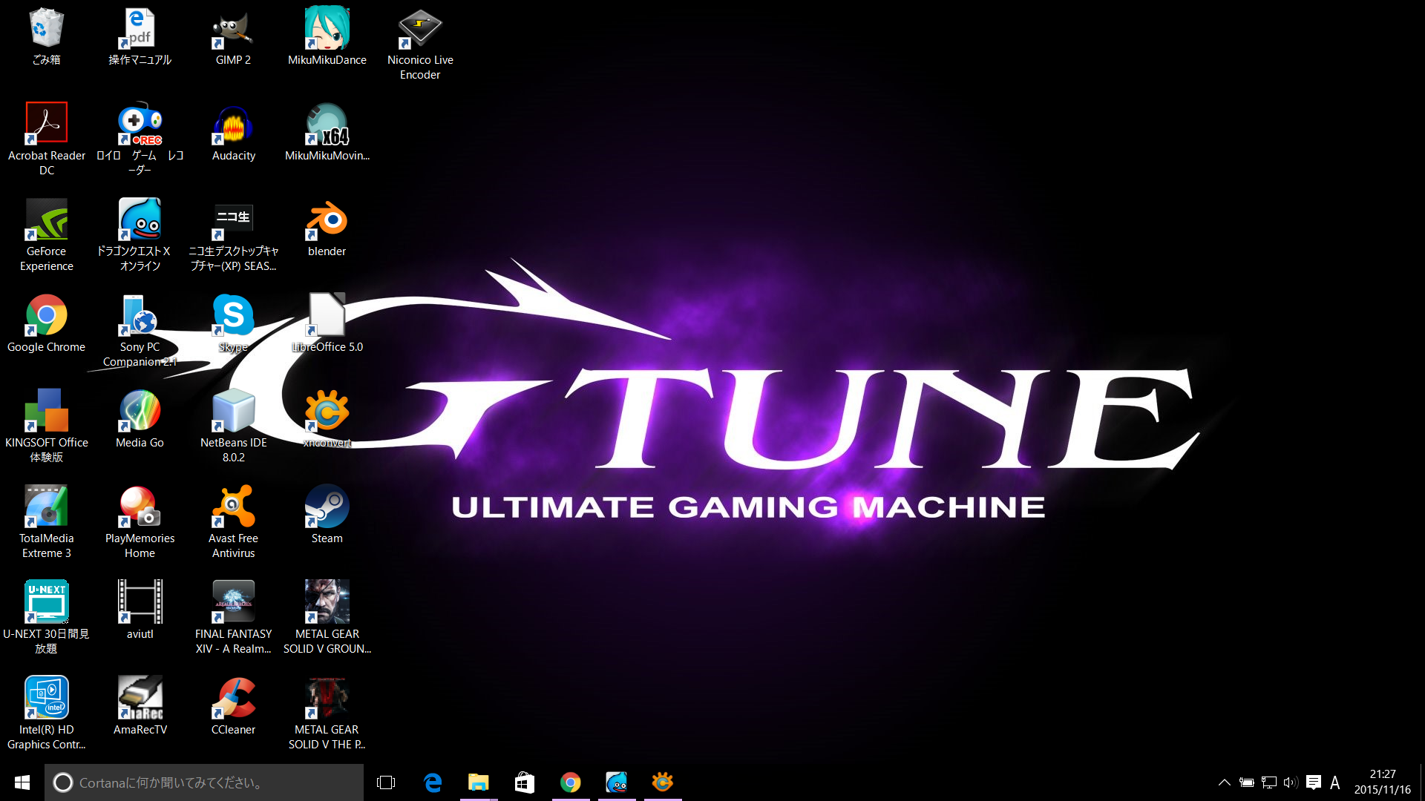Click the Cortana search box
Image resolution: width=1425 pixels, height=801 pixels.
pyautogui.click(x=204, y=782)
